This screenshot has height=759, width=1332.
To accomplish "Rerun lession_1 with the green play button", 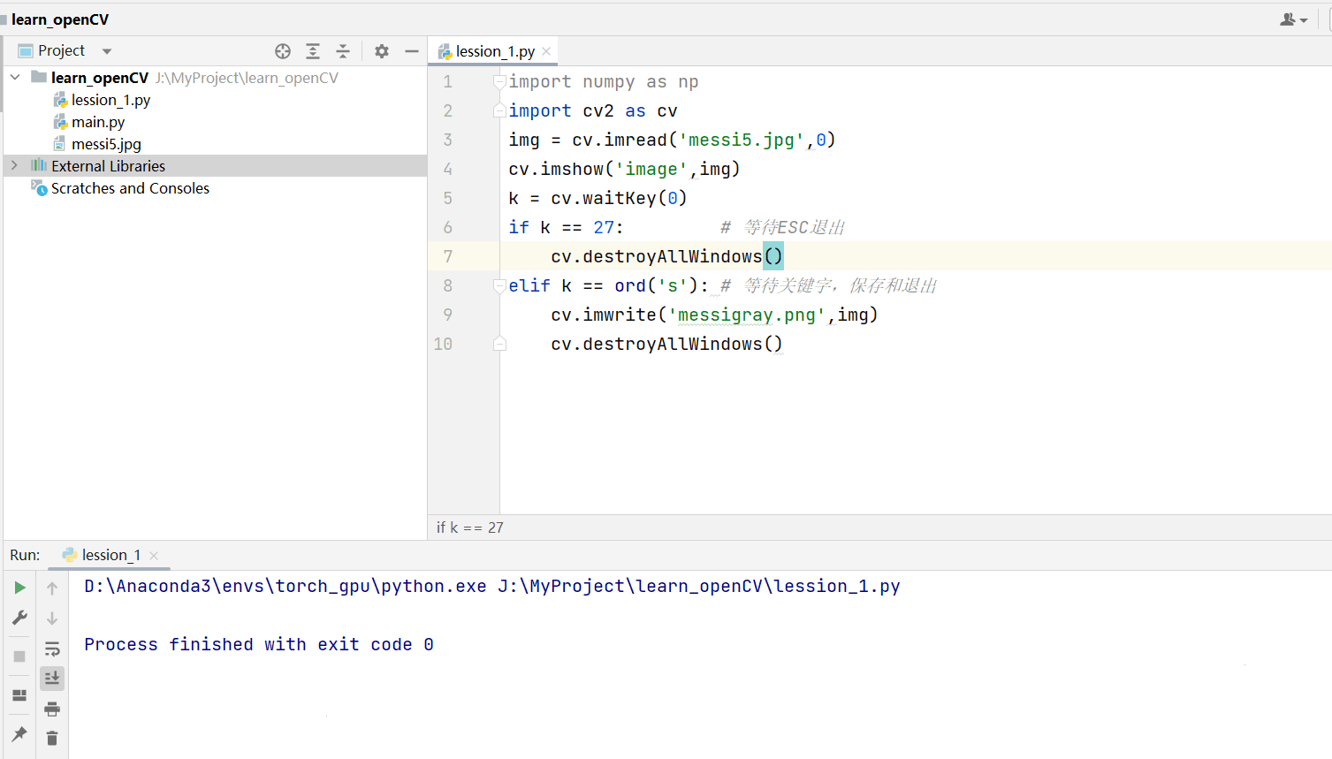I will [x=19, y=588].
